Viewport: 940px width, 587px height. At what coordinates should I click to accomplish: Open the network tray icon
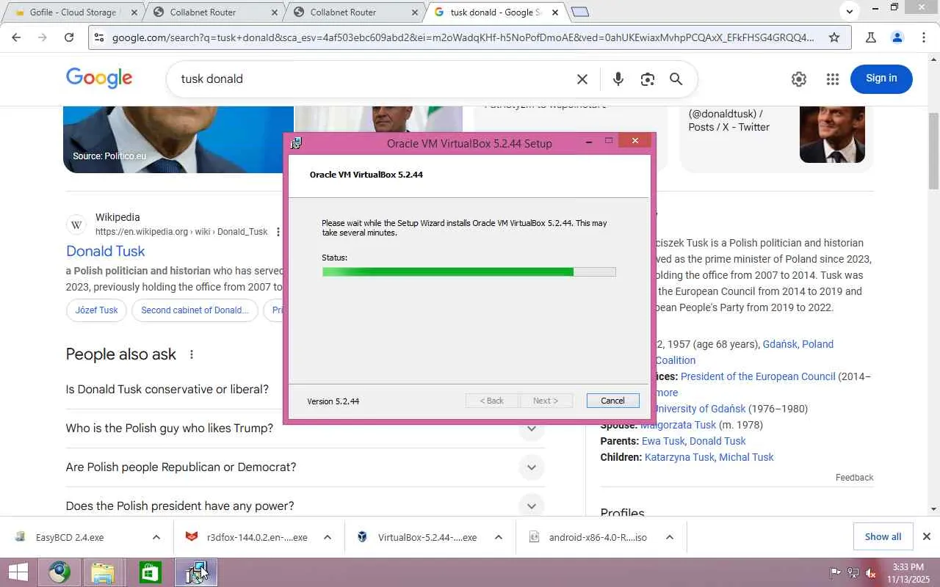click(x=853, y=573)
